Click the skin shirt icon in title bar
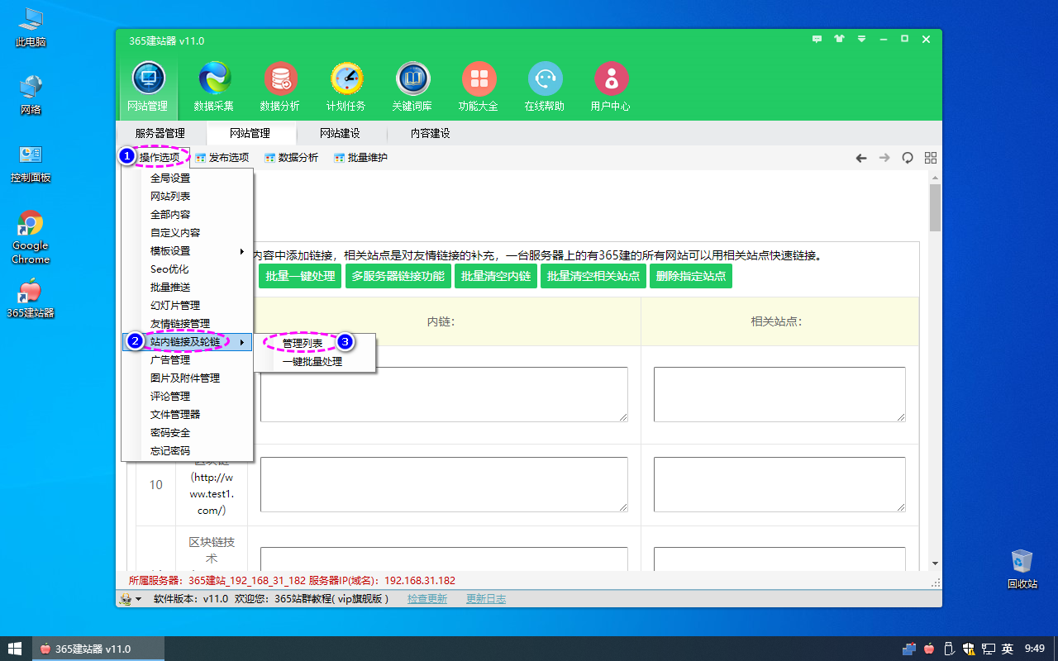1058x661 pixels. [x=840, y=39]
